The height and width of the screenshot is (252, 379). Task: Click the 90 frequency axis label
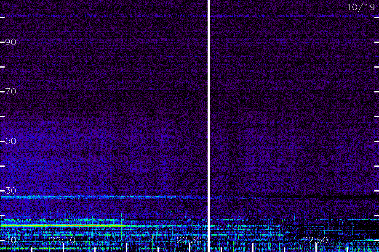click(11, 42)
